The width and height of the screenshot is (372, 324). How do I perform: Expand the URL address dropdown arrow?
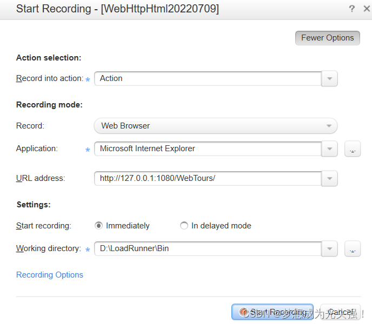329,179
